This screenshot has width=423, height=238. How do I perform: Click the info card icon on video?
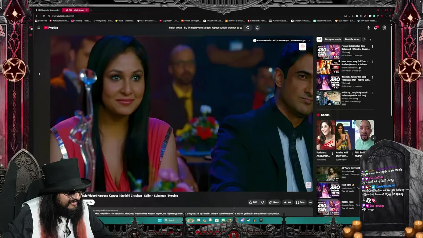[302, 47]
